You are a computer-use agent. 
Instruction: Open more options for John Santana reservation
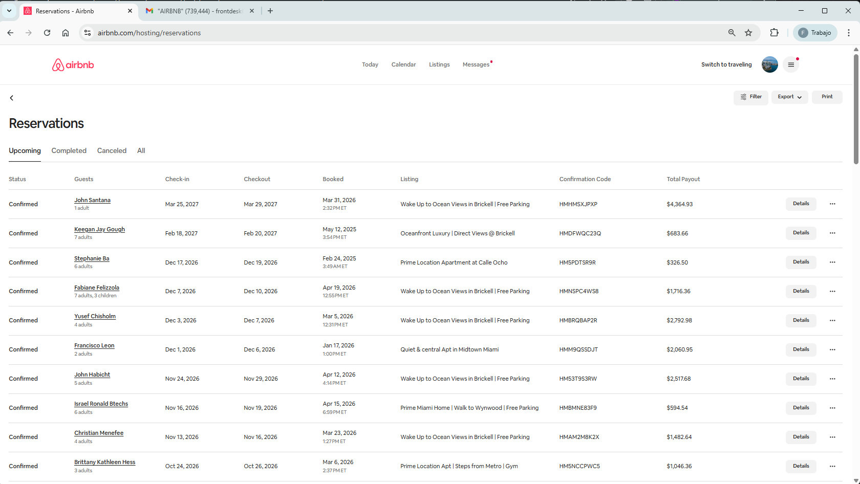(x=832, y=204)
